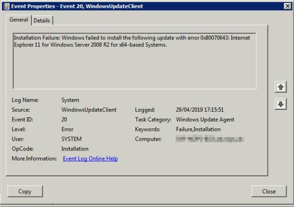Click the Task Category: label
Image resolution: width=294 pixels, height=207 pixels.
(x=153, y=120)
